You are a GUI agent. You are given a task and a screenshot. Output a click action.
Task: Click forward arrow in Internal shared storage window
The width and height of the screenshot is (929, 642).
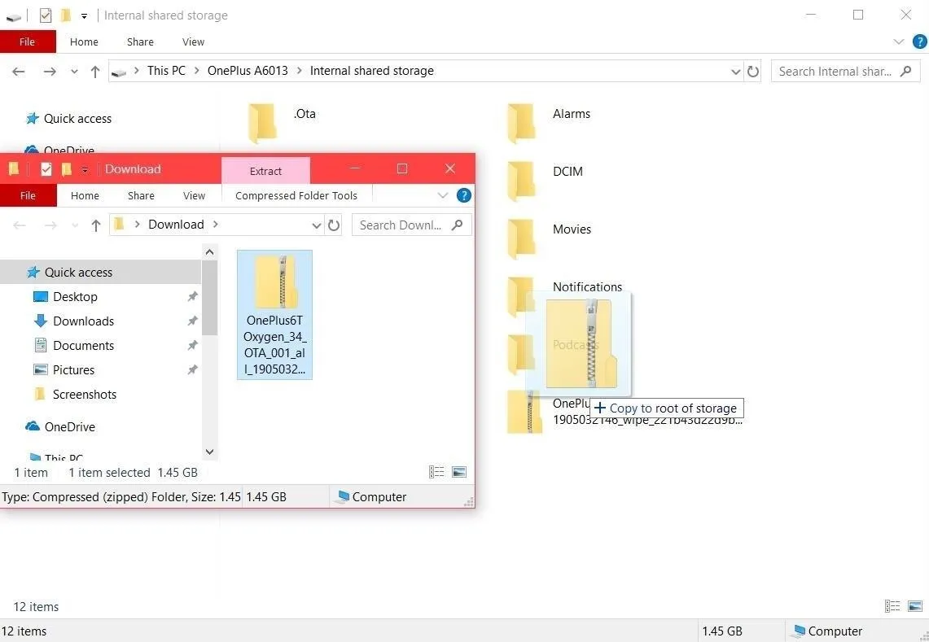pyautogui.click(x=50, y=72)
